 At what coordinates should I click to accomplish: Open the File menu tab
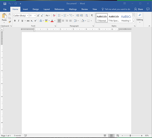pos(5,9)
